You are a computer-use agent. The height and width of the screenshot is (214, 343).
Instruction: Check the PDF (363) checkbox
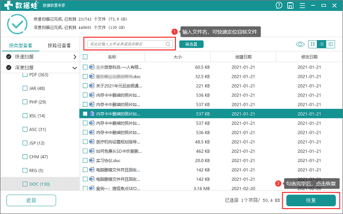point(25,75)
